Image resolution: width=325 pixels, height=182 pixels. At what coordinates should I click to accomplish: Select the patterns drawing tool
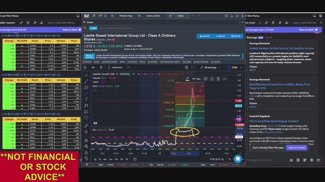click(86, 105)
